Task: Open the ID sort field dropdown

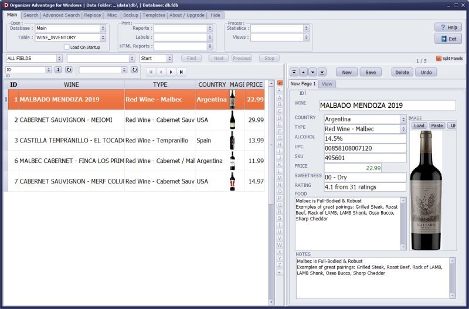Action: 49,70
